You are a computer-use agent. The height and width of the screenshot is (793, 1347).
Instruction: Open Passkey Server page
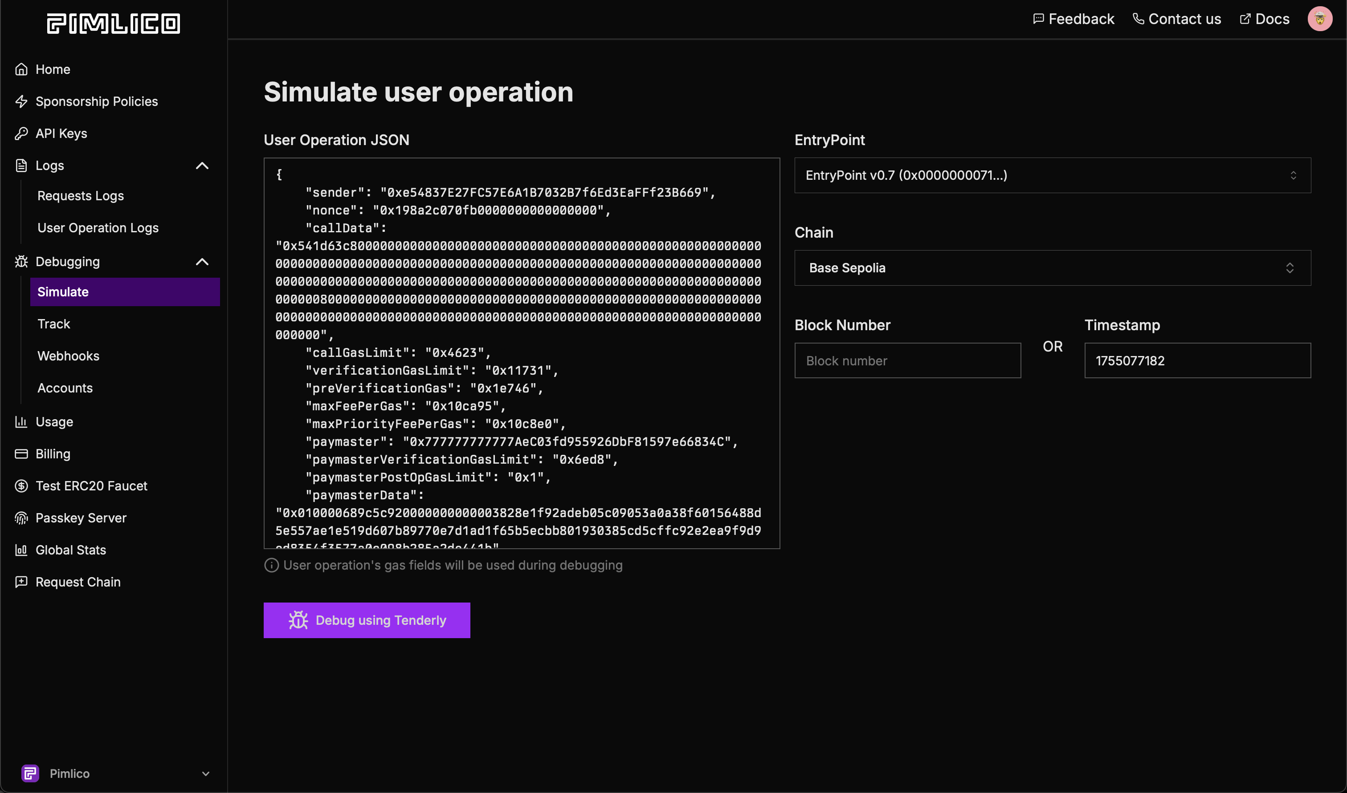(x=81, y=518)
